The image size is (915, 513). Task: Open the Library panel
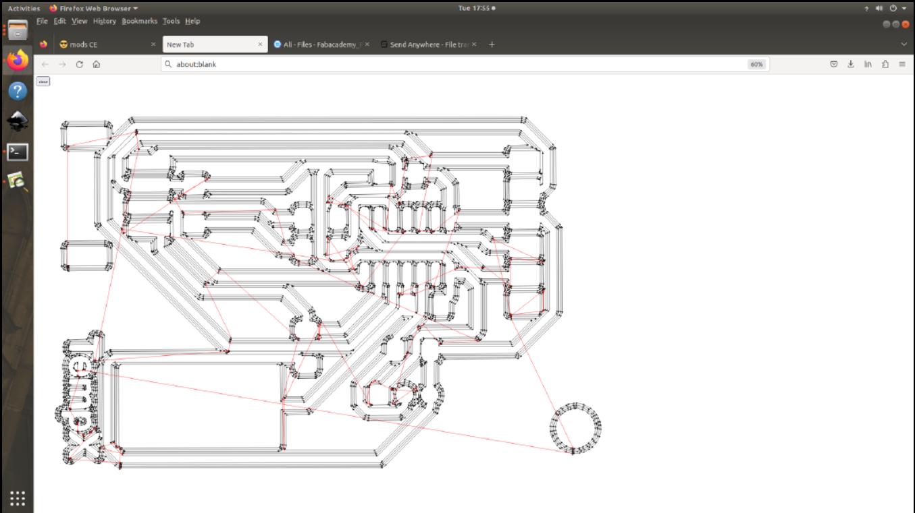pos(868,64)
